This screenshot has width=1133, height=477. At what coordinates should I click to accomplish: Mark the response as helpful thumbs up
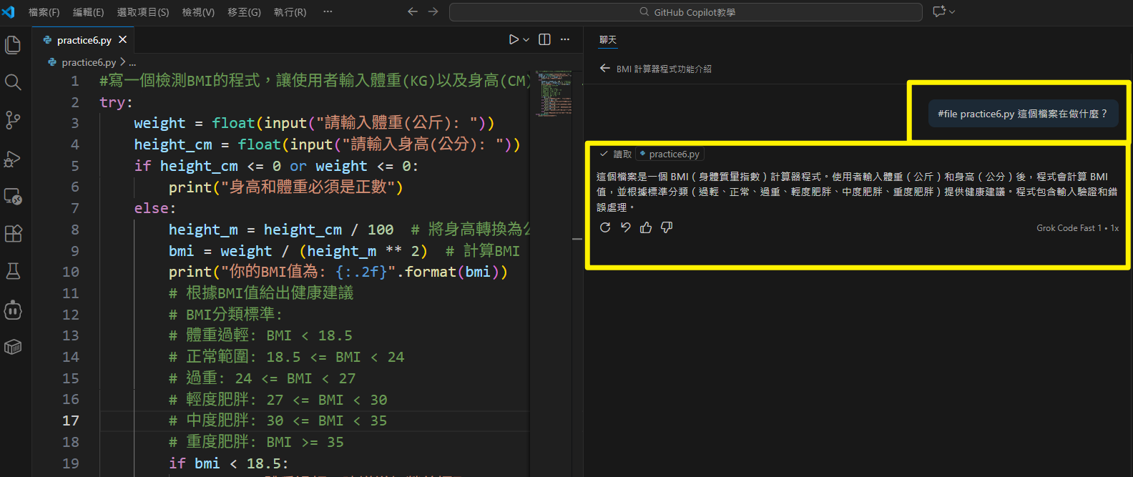click(646, 227)
